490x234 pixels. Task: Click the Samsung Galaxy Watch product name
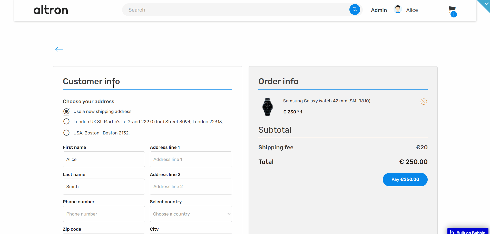click(x=327, y=101)
